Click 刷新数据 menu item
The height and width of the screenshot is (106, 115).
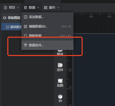tap(47, 36)
